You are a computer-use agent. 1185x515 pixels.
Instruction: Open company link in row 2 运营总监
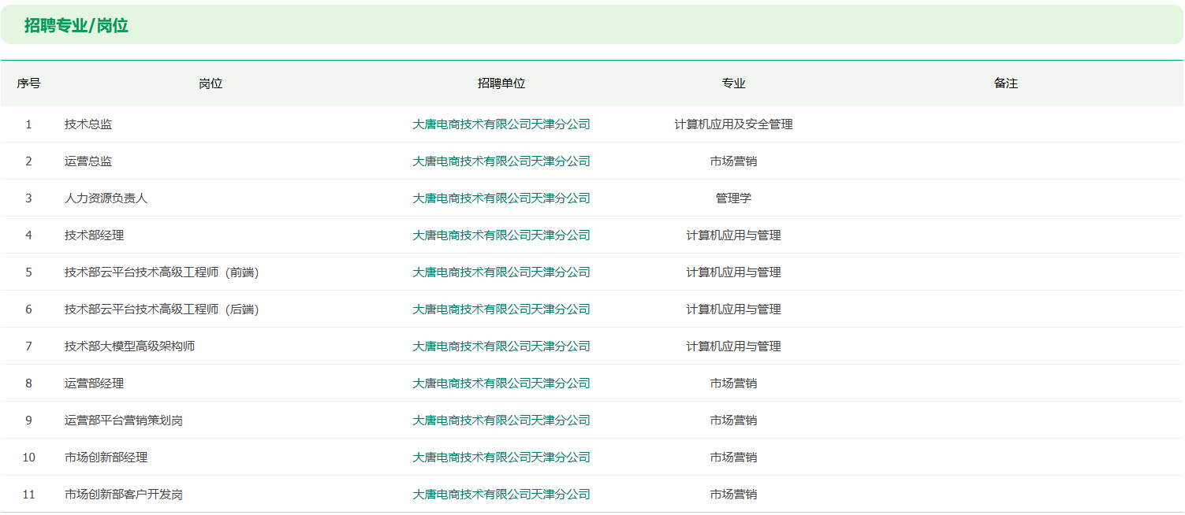pos(501,161)
